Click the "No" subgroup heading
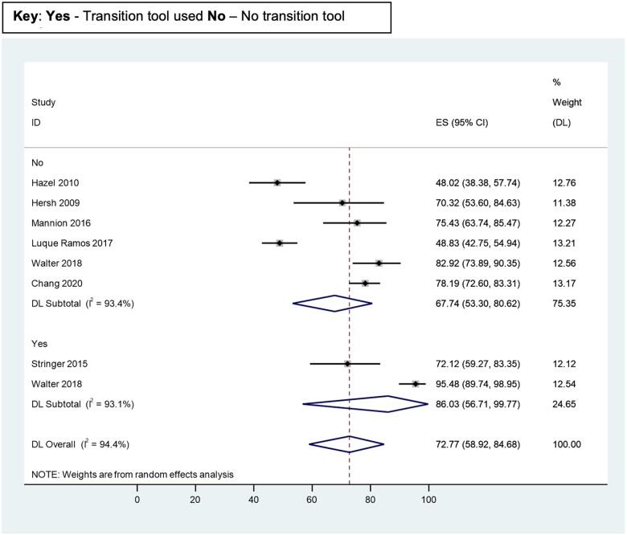This screenshot has width=627, height=535. point(38,162)
